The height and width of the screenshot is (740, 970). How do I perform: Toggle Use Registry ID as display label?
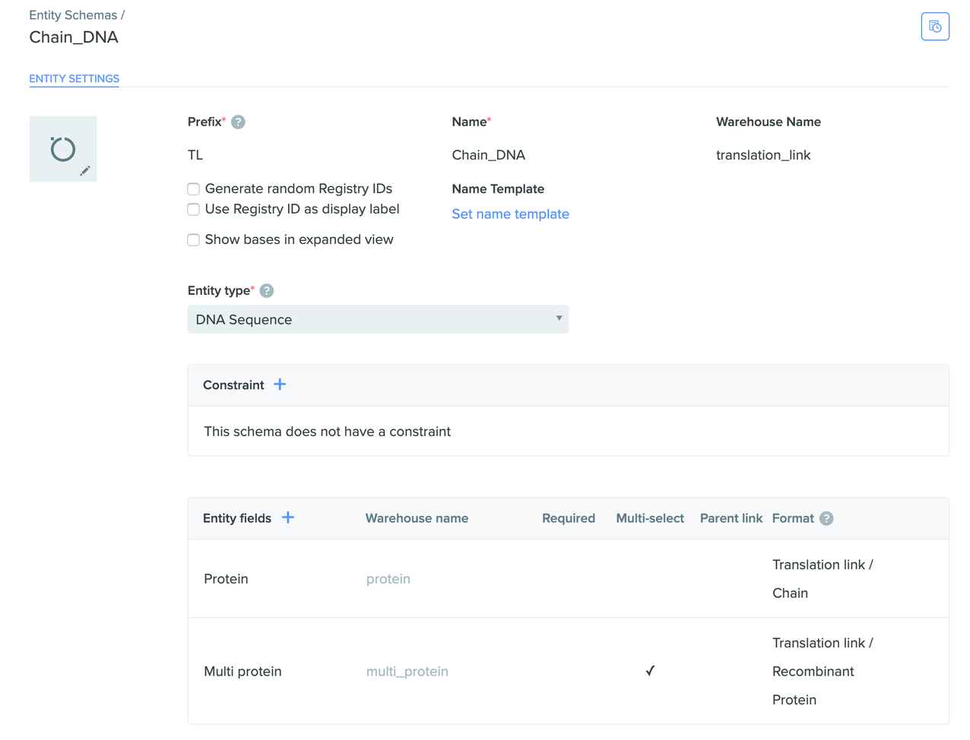pyautogui.click(x=194, y=209)
